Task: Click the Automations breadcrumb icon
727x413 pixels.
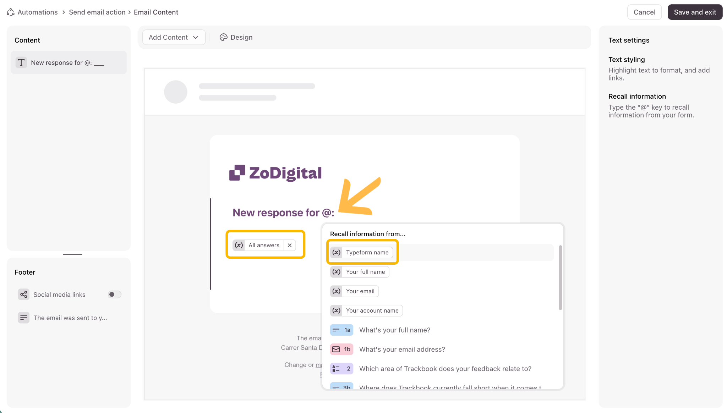Action: [x=11, y=12]
